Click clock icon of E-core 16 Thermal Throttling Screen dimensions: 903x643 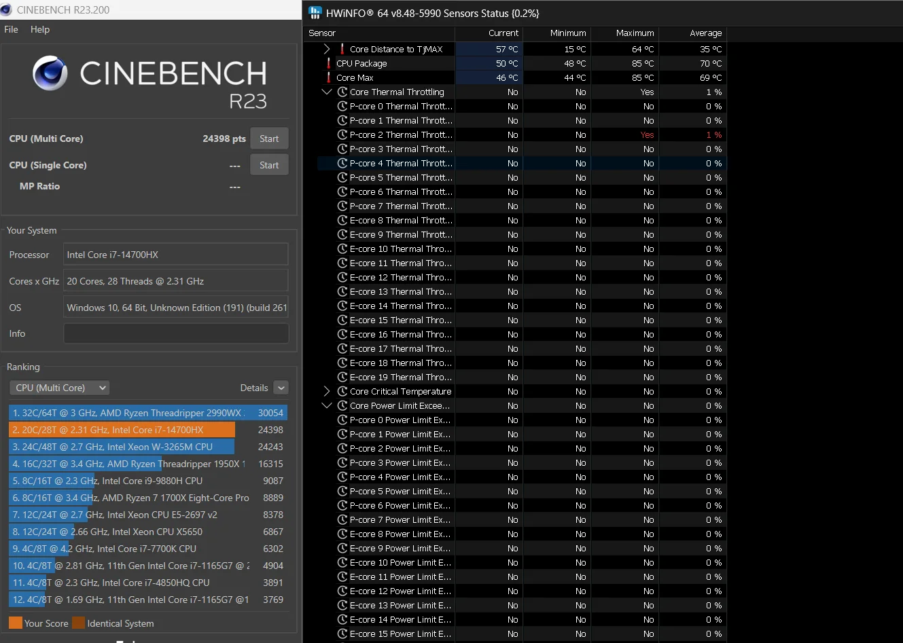[x=342, y=334]
